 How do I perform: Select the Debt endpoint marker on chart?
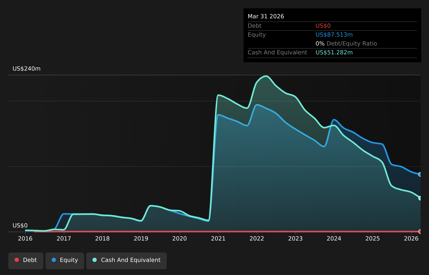click(x=420, y=232)
